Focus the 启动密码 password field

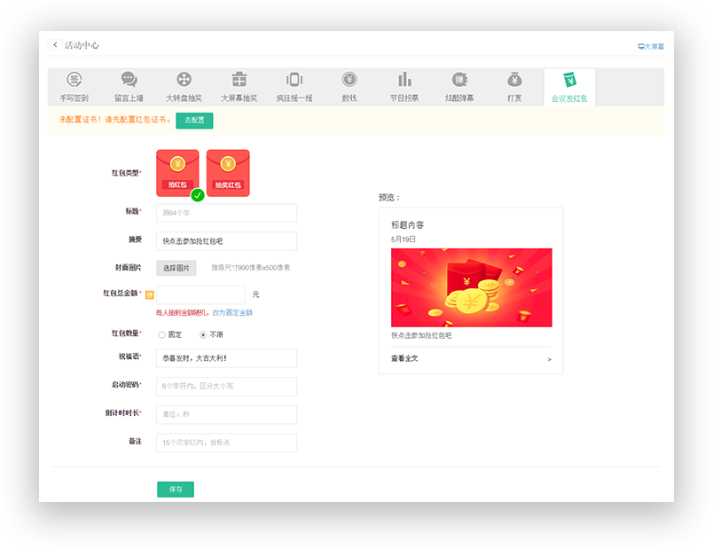(x=226, y=386)
